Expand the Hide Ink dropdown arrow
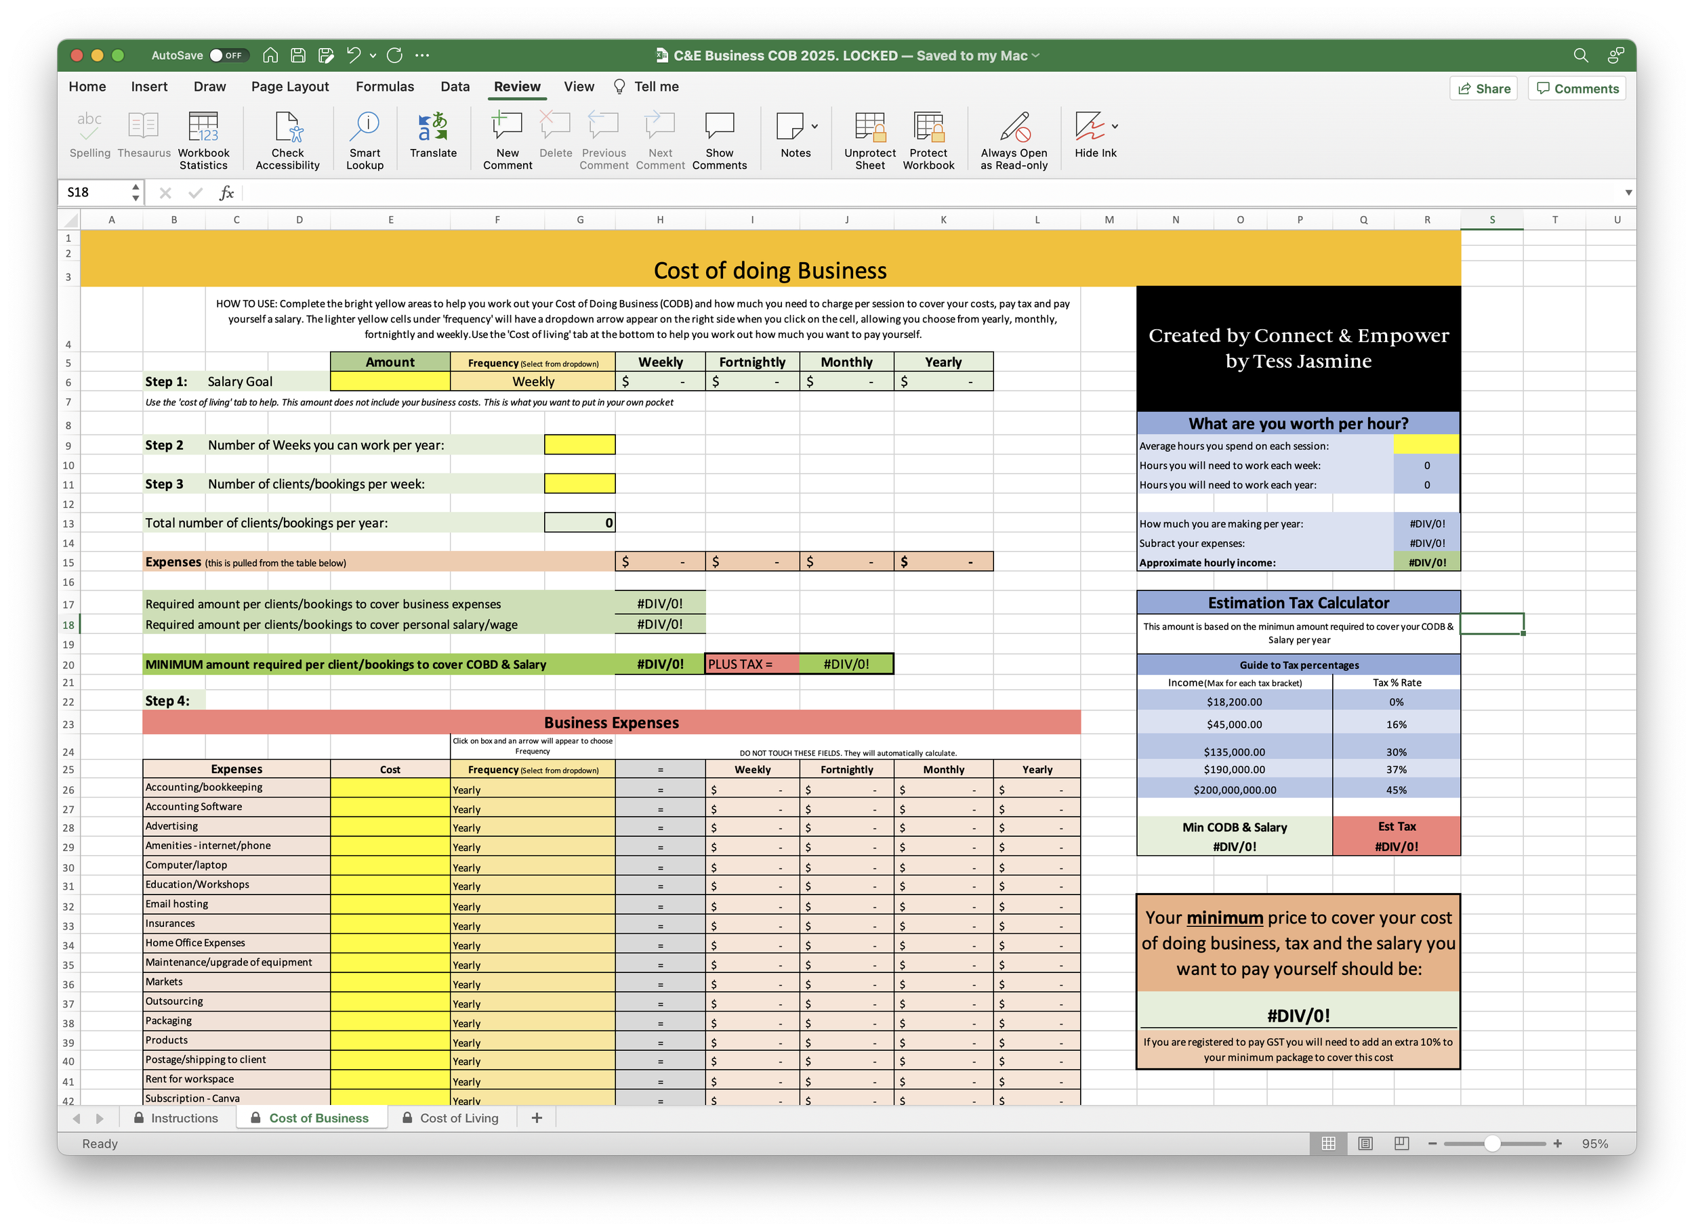This screenshot has height=1231, width=1694. (1115, 126)
